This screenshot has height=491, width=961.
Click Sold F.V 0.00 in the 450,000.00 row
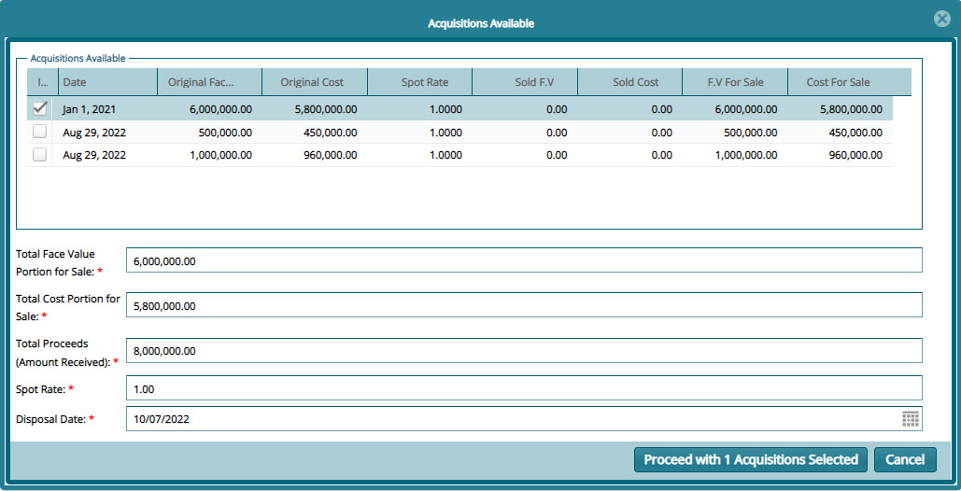click(x=557, y=133)
